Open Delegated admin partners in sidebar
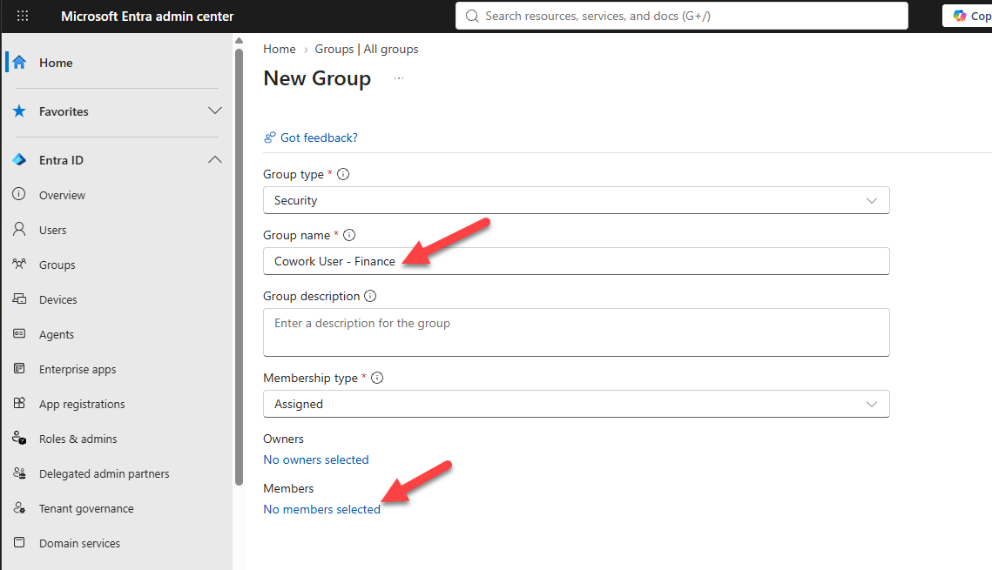 pos(105,473)
